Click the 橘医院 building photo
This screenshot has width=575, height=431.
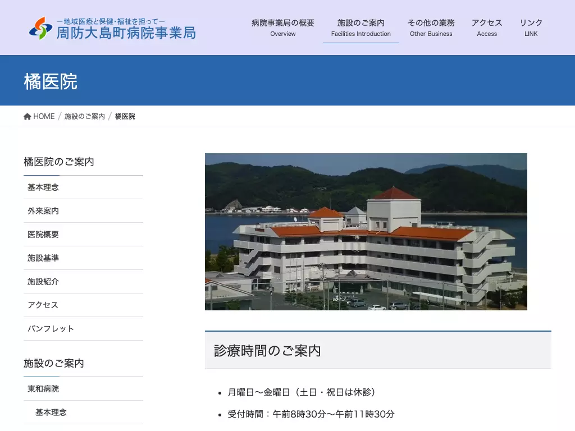point(366,232)
